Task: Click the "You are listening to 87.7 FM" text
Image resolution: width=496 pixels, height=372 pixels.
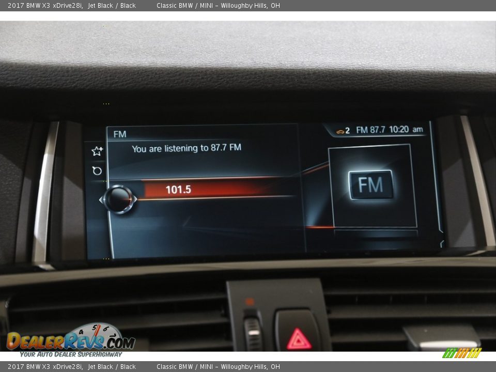Action: click(x=187, y=148)
